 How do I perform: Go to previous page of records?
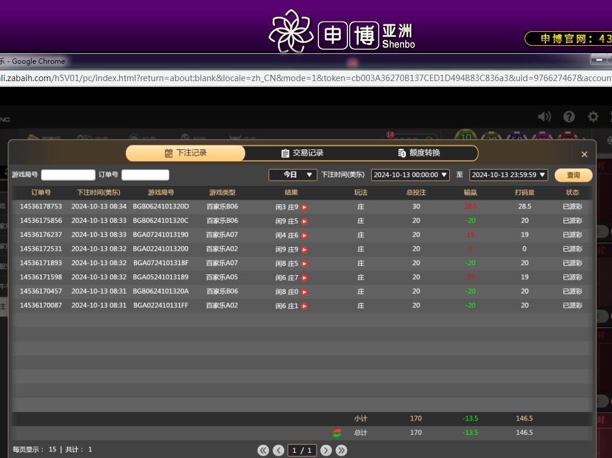[x=278, y=450]
